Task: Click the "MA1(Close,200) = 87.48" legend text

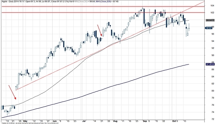Action: tap(107, 1)
